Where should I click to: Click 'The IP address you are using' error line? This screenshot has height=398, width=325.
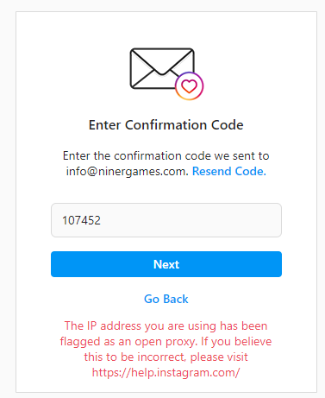pyautogui.click(x=135, y=325)
